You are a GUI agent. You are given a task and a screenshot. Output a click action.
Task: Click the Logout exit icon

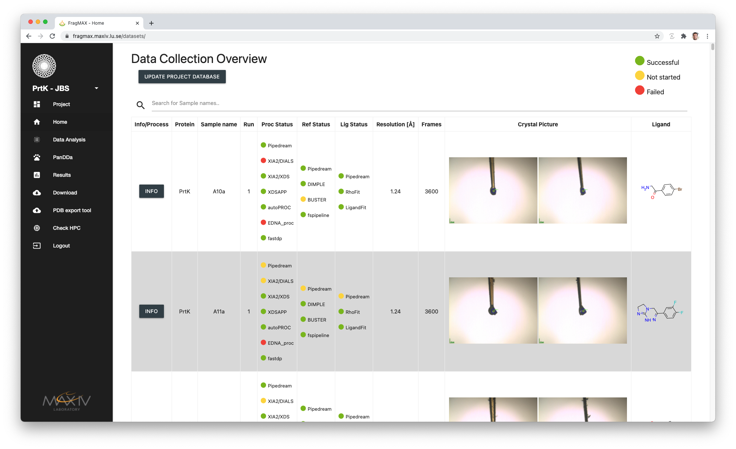[37, 246]
